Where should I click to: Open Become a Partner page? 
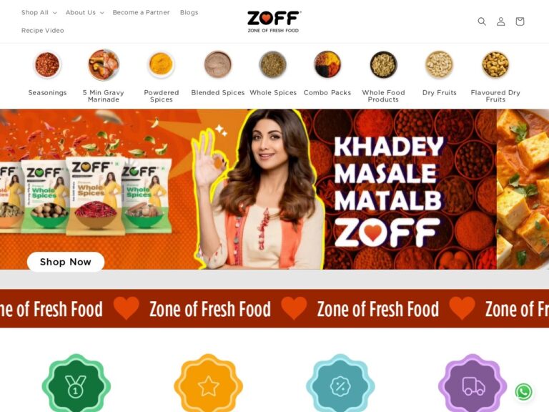point(141,13)
